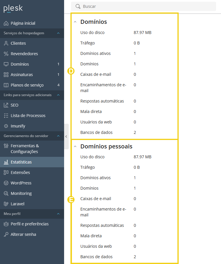Open the Clientes section
The height and width of the screenshot is (264, 221).
[x=17, y=43]
